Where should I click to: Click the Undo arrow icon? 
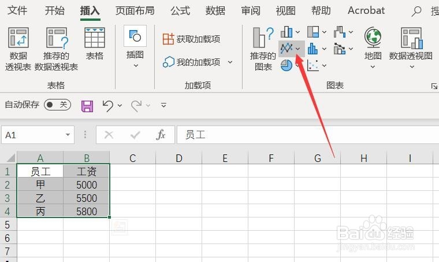coord(108,106)
